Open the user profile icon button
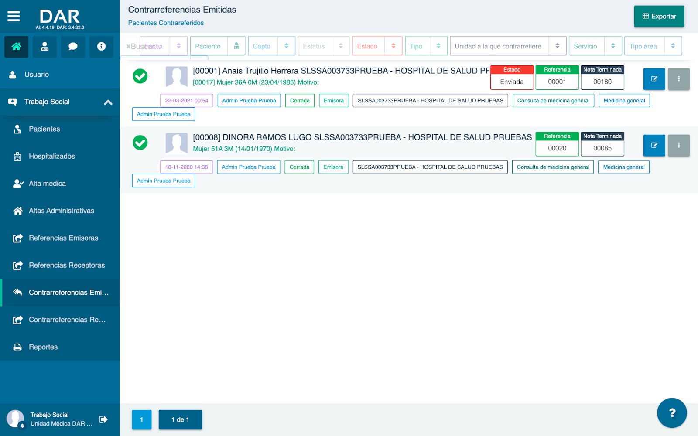The image size is (698, 436). (44, 47)
